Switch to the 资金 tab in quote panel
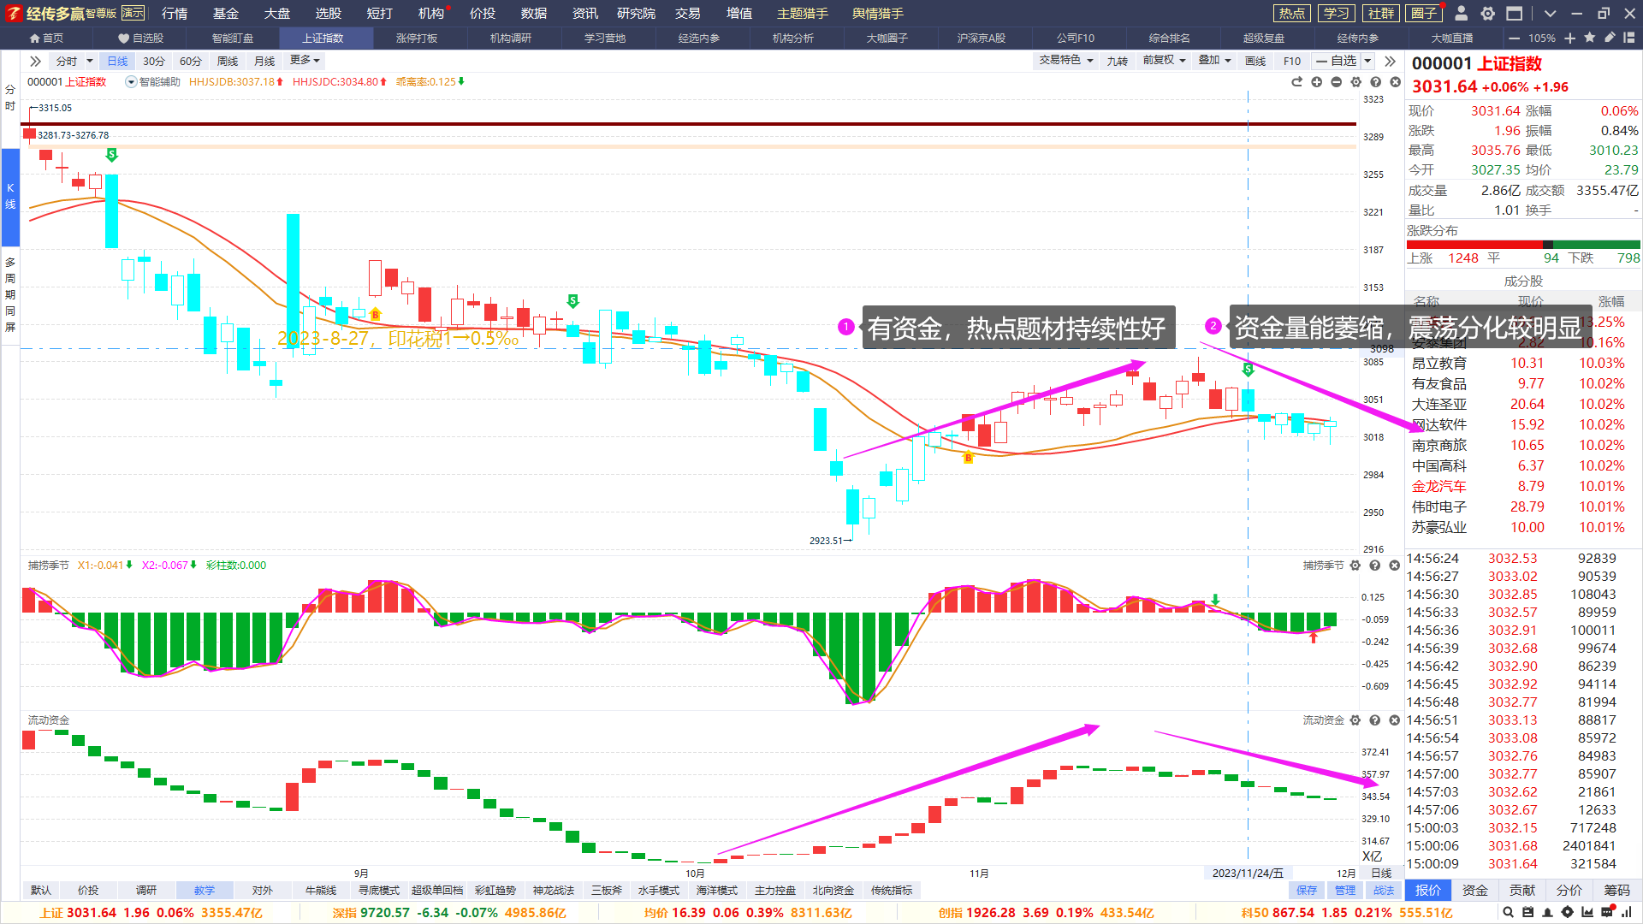Viewport: 1643px width, 924px height. click(1475, 891)
